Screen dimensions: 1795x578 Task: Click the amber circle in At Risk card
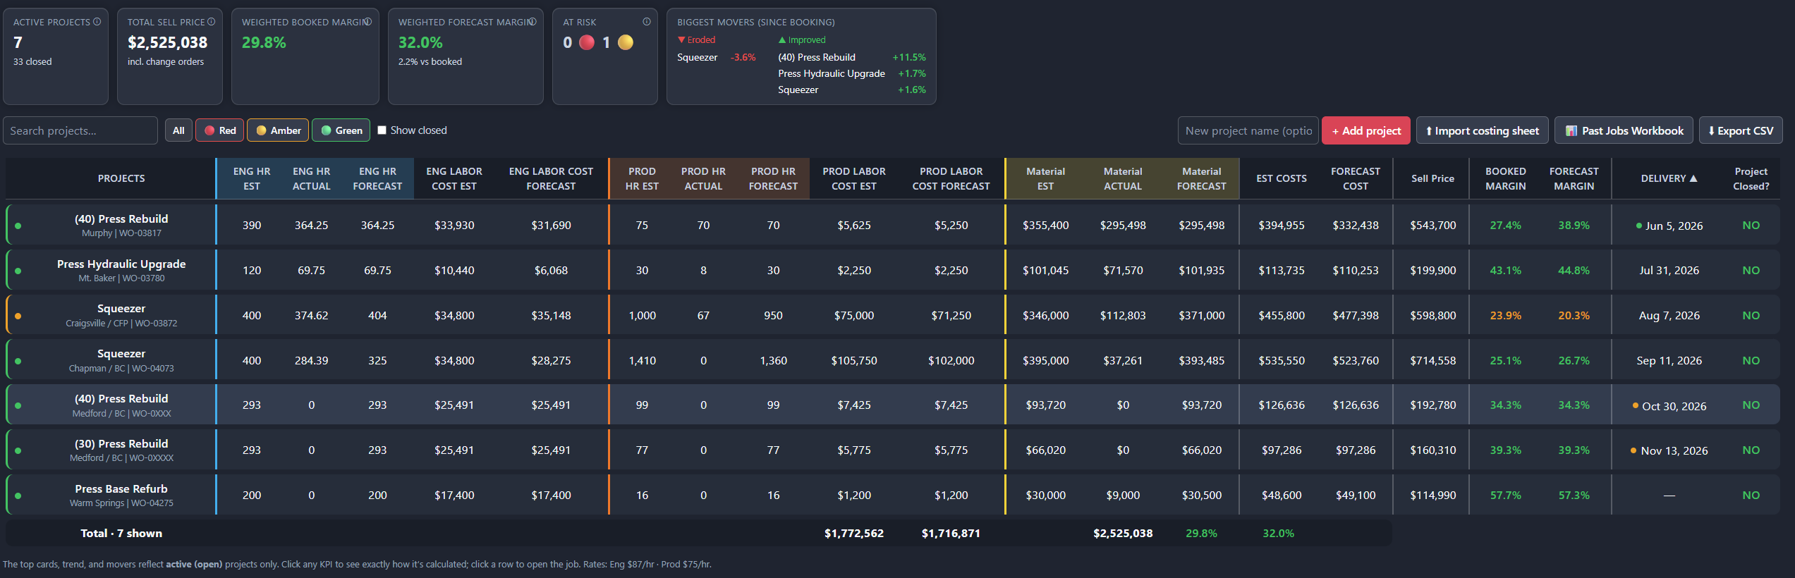click(x=626, y=42)
